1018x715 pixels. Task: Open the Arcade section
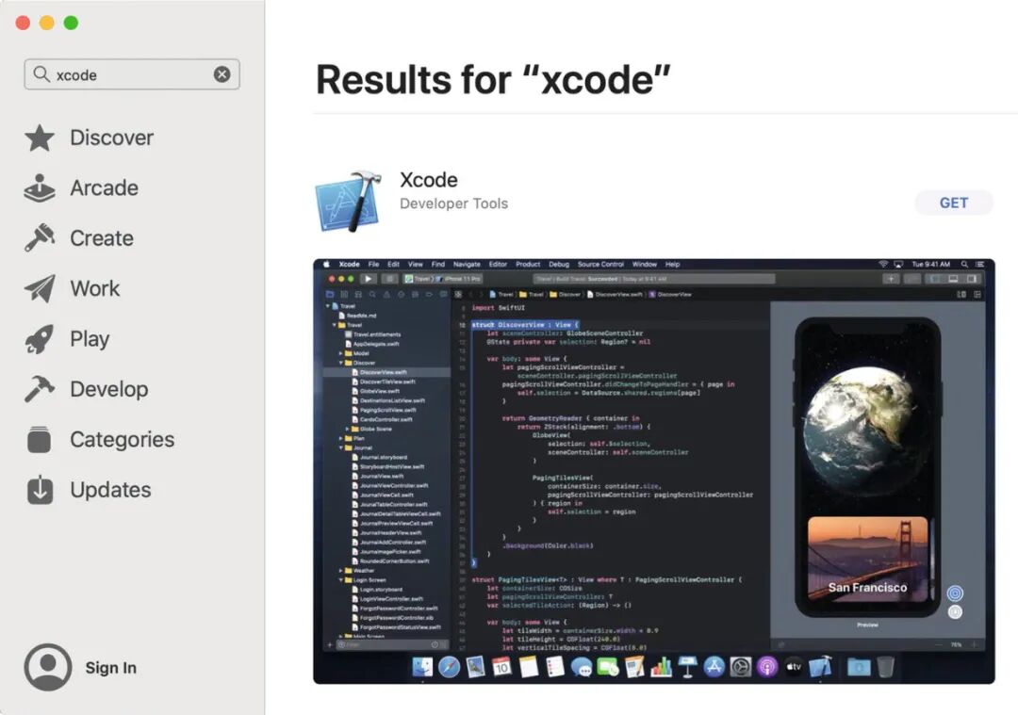point(82,188)
